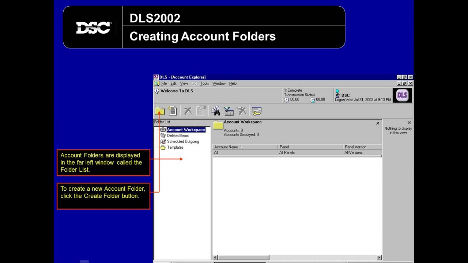
Task: Click the All Panels filter cell
Action: pyautogui.click(x=310, y=153)
